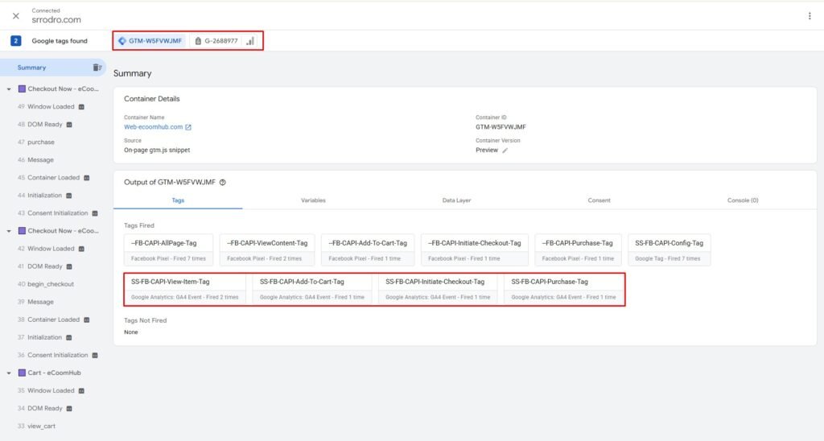
Task: Click the srrodro.com connected domain text
Action: tap(56, 20)
